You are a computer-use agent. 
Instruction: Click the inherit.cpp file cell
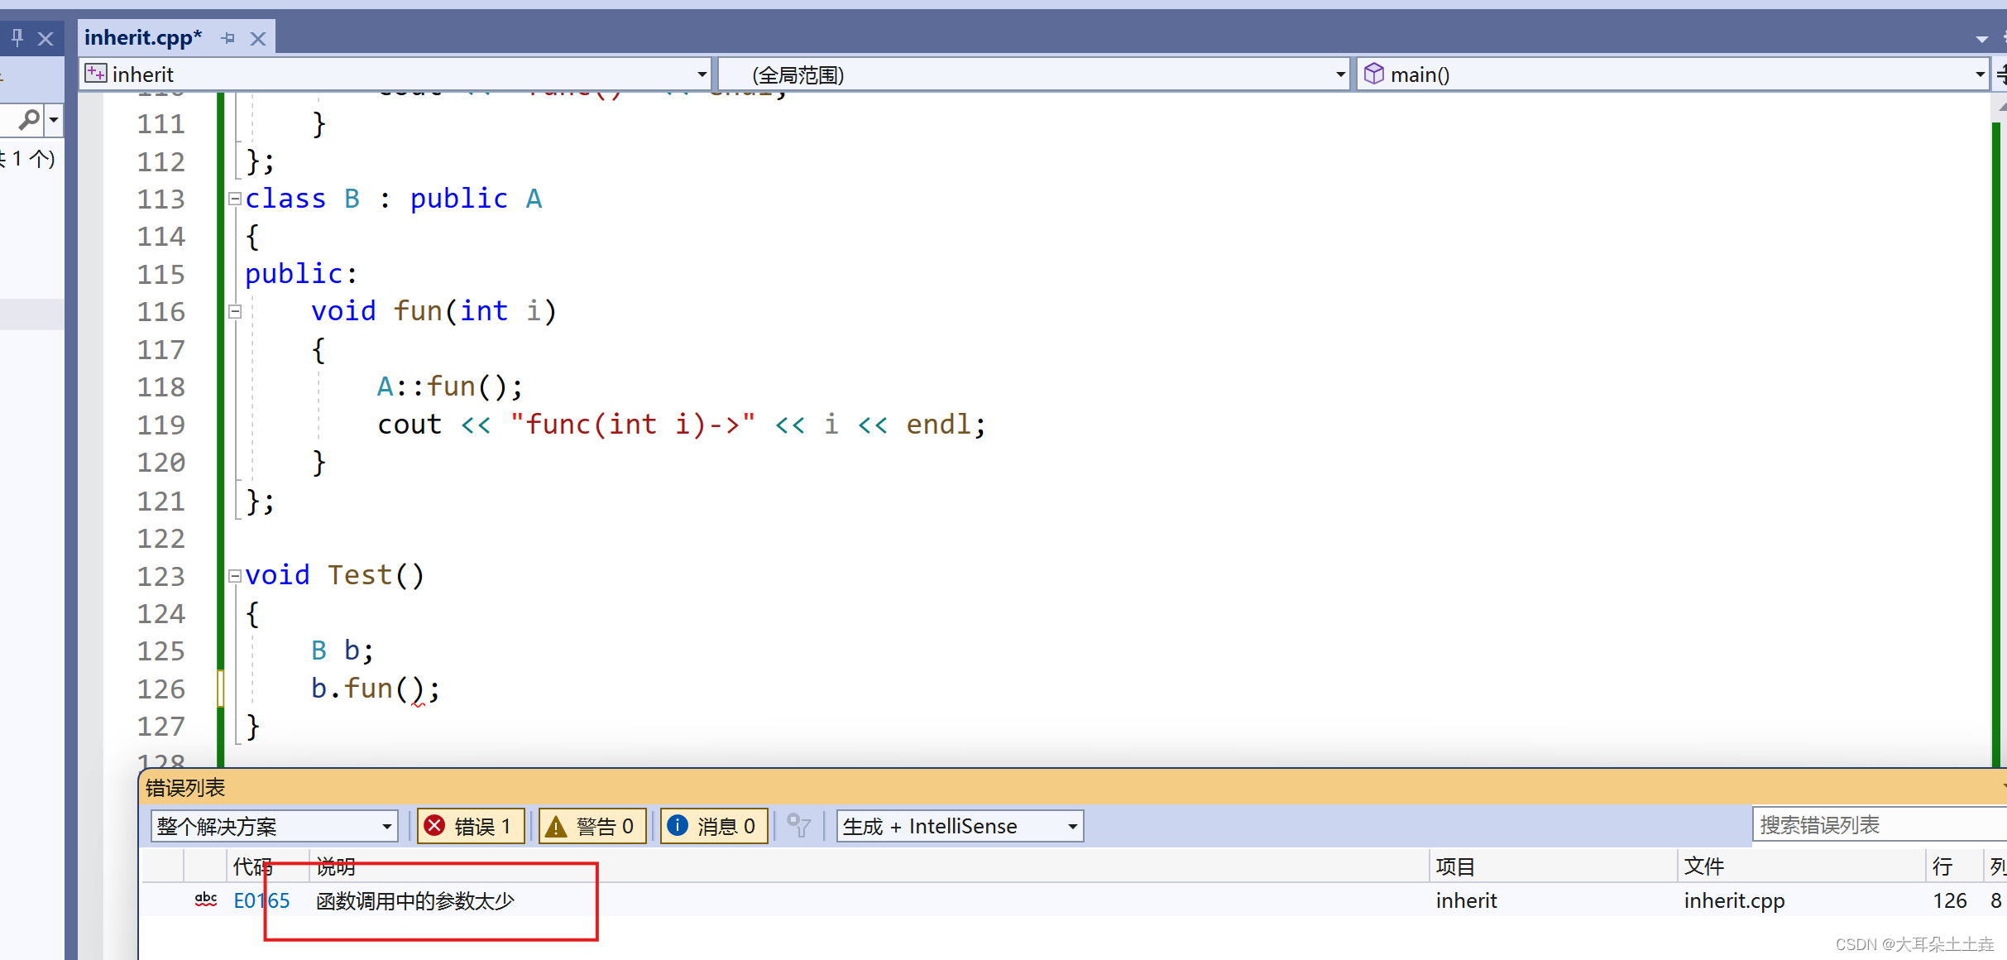[1734, 900]
